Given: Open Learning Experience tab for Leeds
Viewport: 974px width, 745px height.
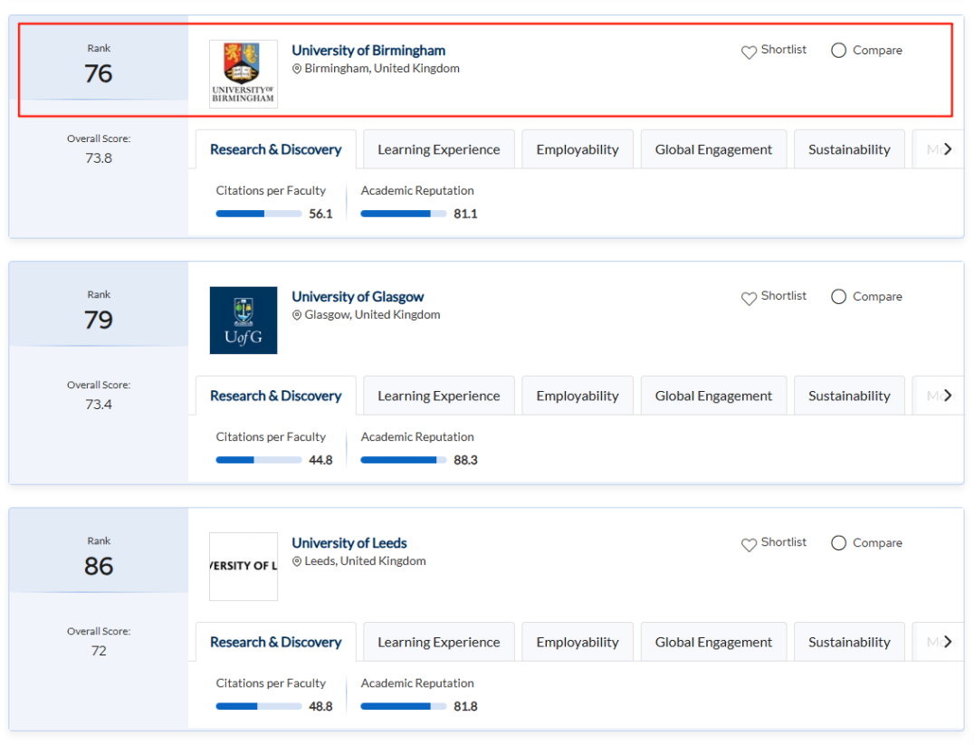Looking at the screenshot, I should [x=438, y=642].
